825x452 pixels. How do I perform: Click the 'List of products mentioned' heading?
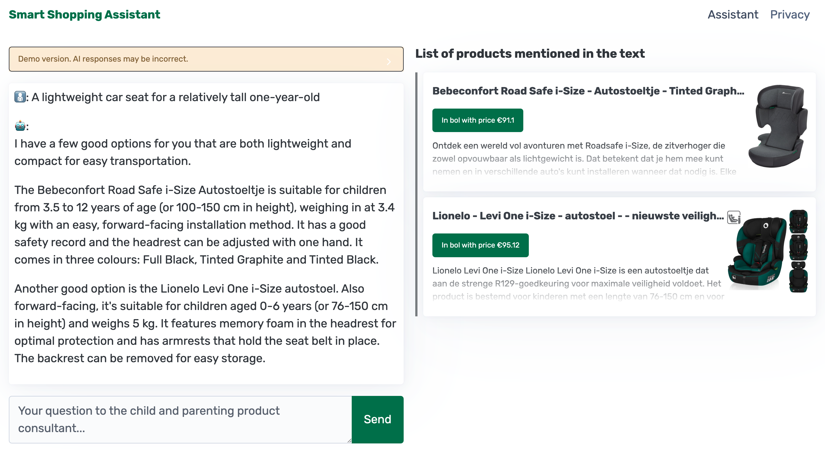[530, 54]
